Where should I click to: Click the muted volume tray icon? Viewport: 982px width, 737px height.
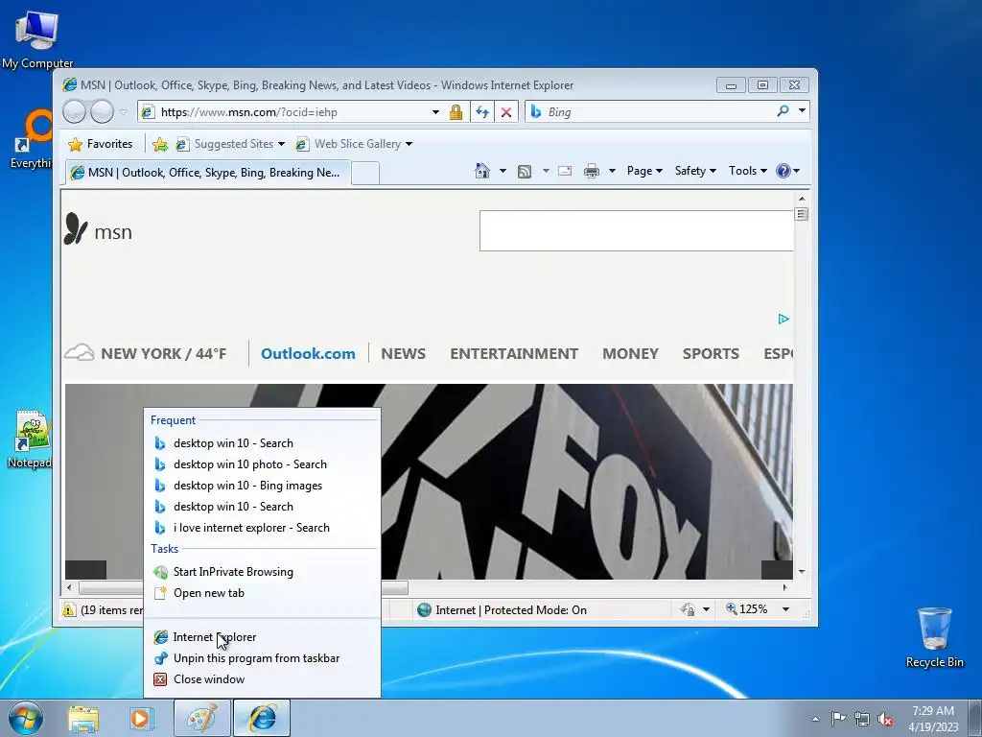885,719
